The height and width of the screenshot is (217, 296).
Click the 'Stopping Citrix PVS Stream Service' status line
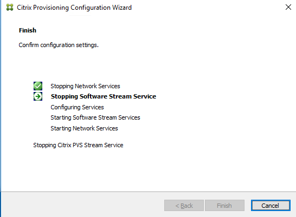(x=78, y=145)
